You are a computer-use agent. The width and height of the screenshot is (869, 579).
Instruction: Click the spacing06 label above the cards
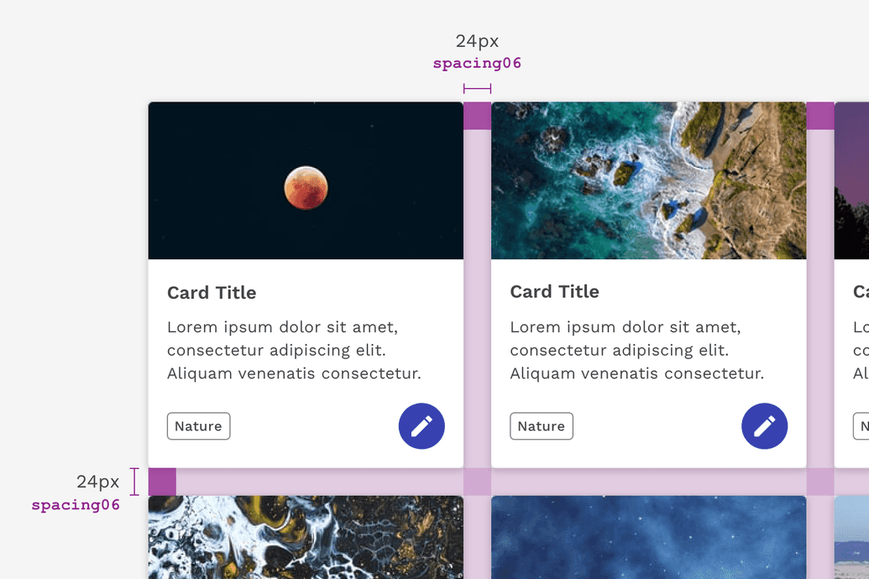477,63
